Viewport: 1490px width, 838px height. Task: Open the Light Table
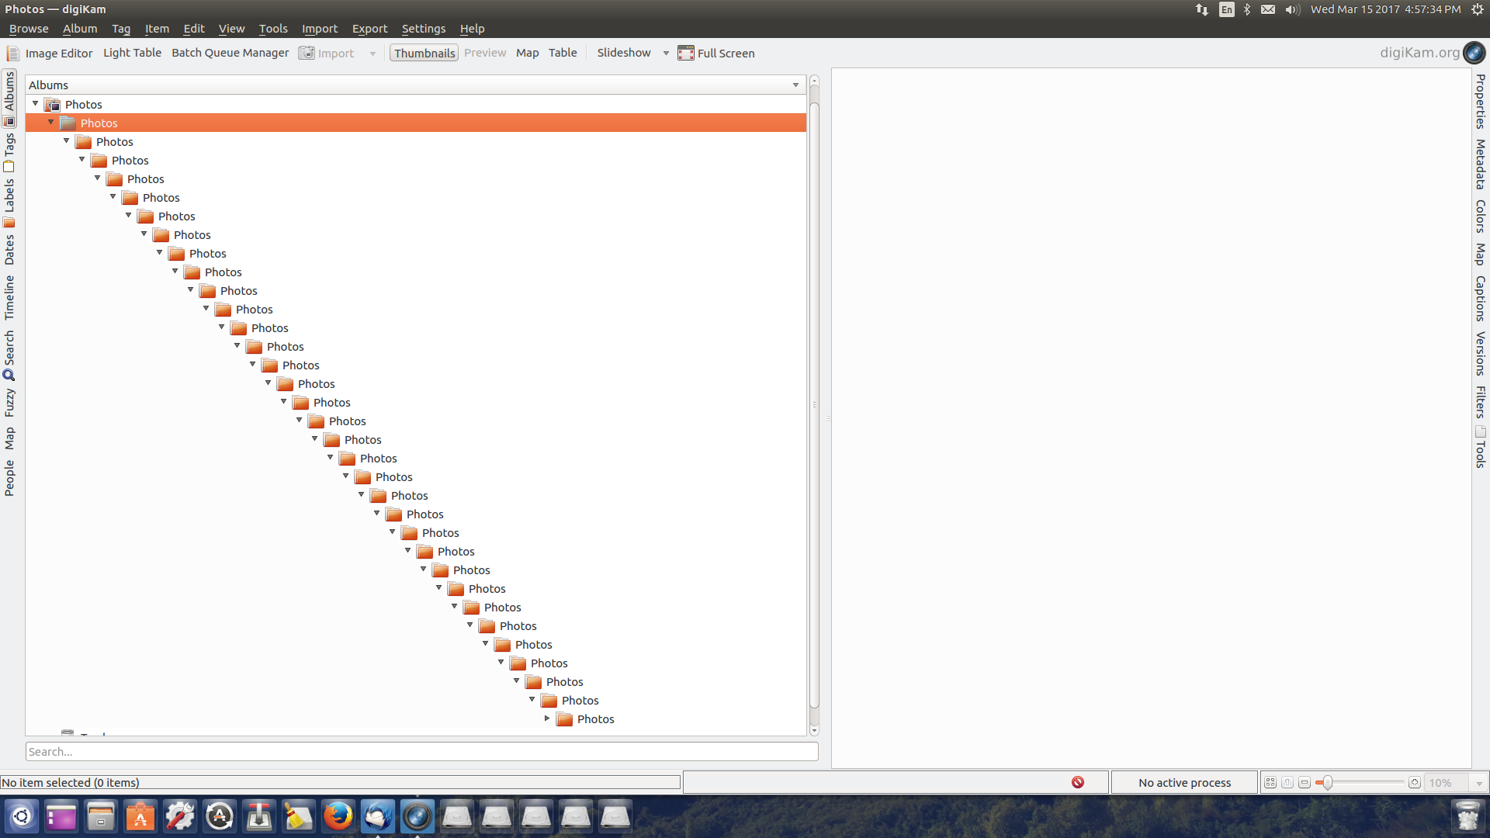pyautogui.click(x=132, y=53)
